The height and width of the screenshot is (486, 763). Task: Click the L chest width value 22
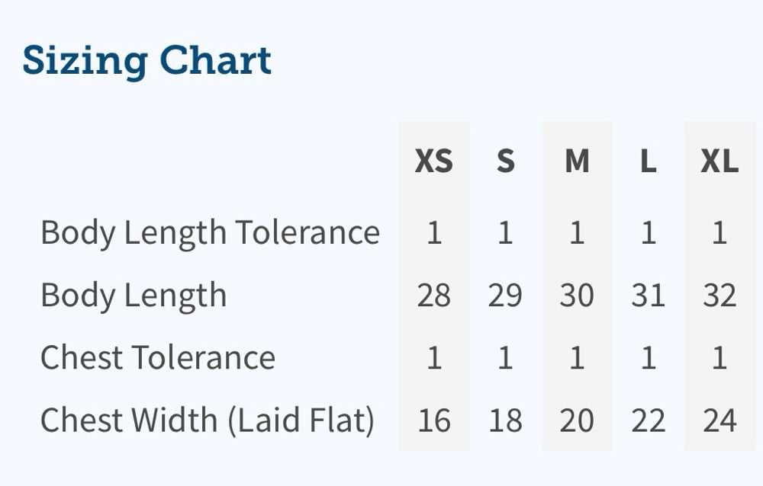(648, 420)
